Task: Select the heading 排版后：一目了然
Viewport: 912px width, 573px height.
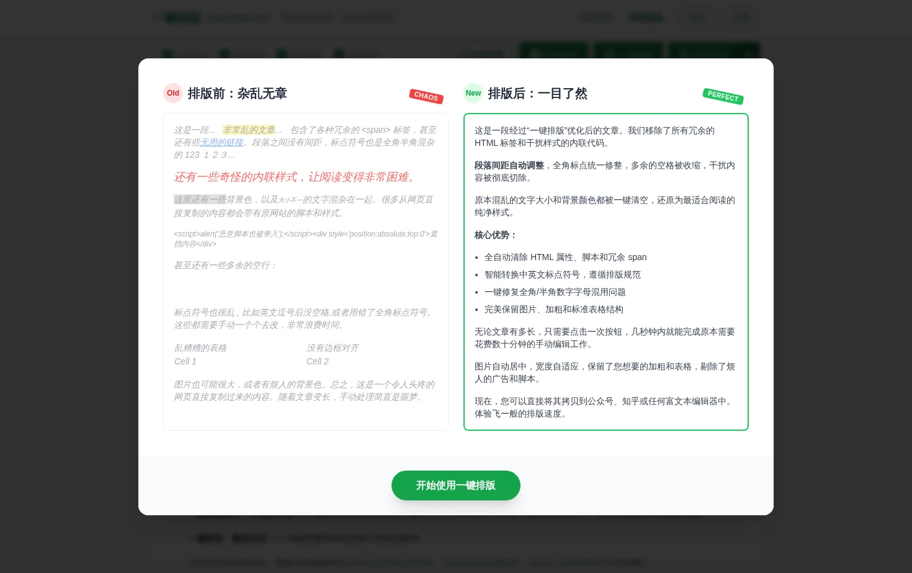Action: pyautogui.click(x=537, y=94)
